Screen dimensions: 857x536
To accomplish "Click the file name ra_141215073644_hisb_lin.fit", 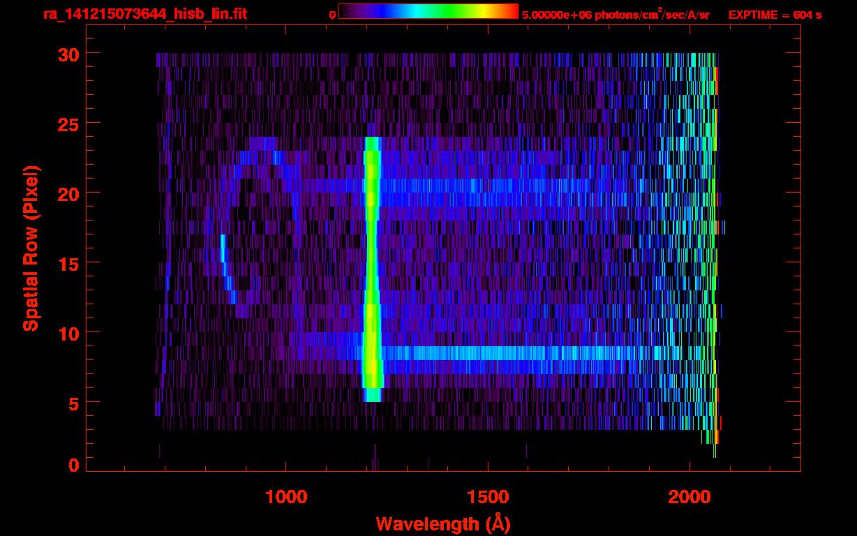I will (x=145, y=14).
